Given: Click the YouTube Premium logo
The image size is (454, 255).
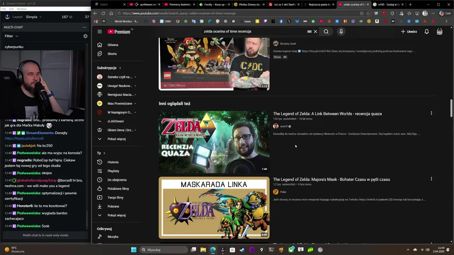Looking at the screenshot, I should tap(120, 32).
